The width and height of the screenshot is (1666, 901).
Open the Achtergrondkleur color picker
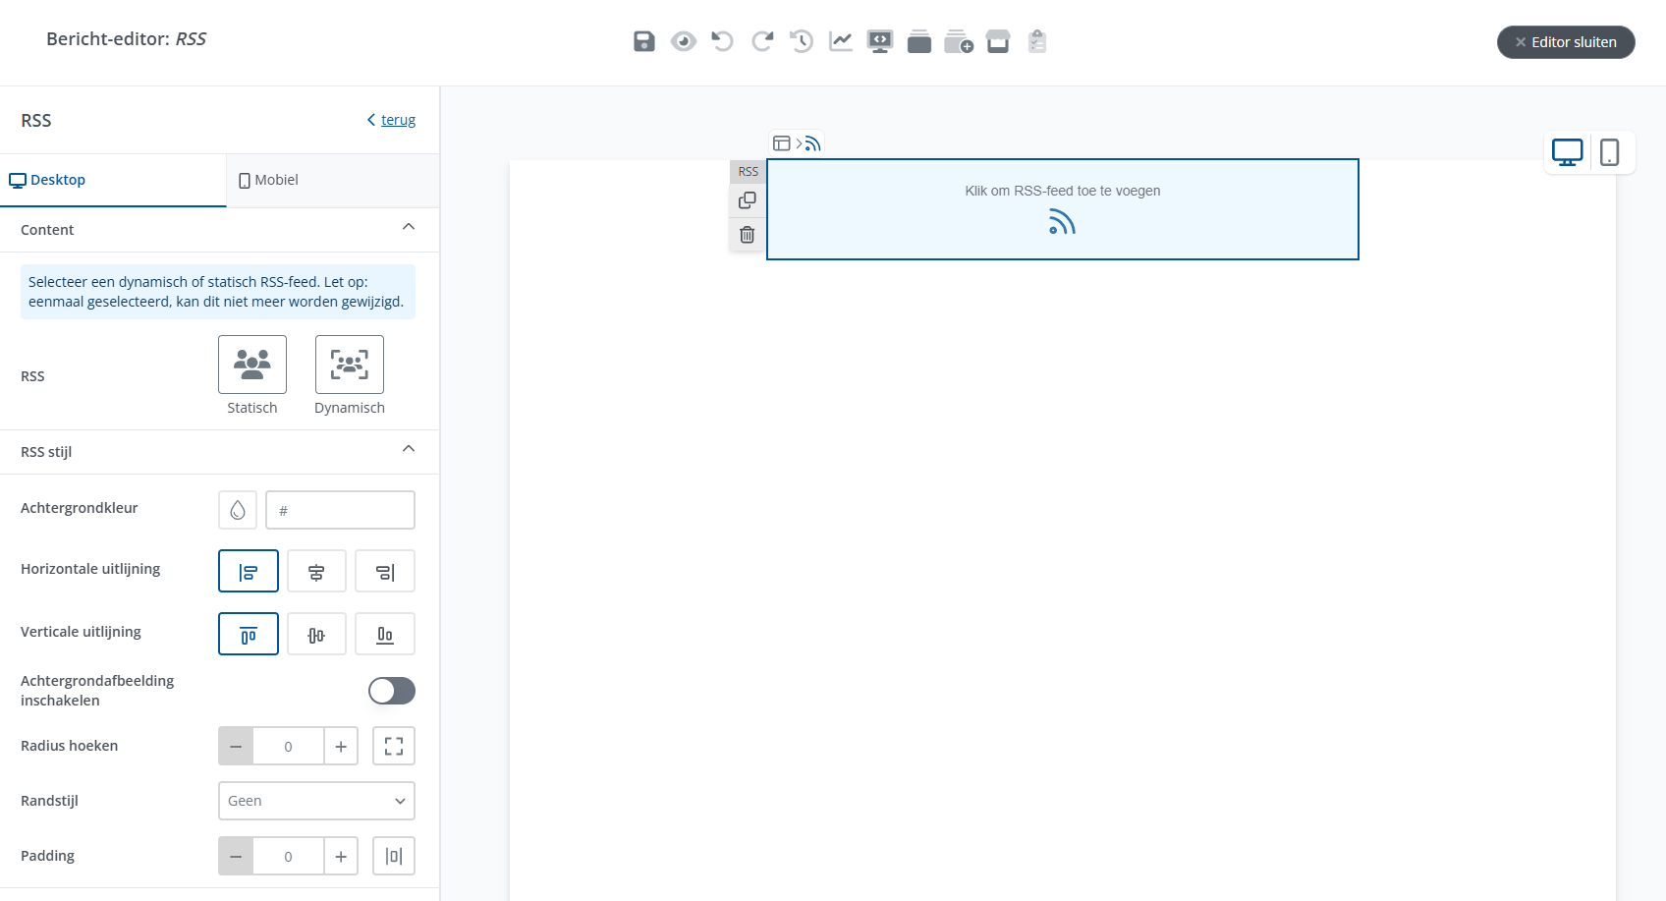click(x=238, y=511)
